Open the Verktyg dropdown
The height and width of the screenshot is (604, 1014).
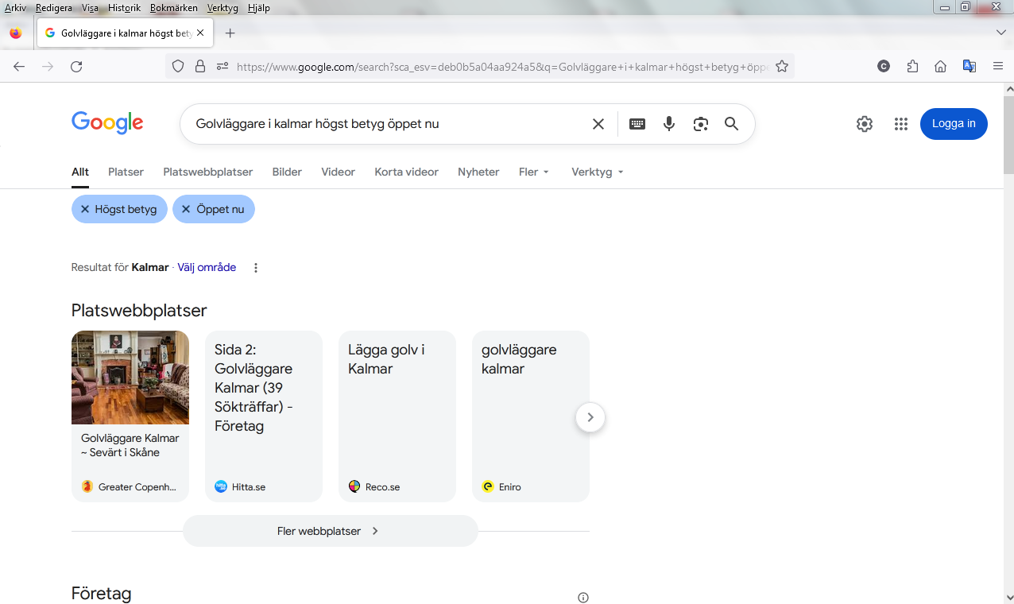(x=597, y=172)
